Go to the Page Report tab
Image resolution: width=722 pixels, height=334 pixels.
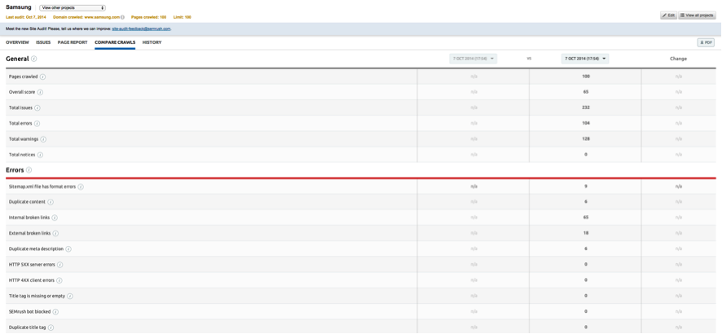tap(73, 42)
